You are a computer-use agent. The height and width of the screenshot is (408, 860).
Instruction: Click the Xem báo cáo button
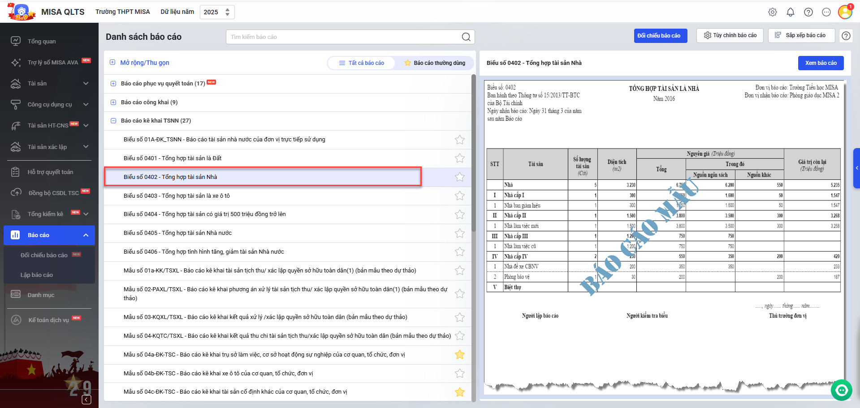pos(821,63)
